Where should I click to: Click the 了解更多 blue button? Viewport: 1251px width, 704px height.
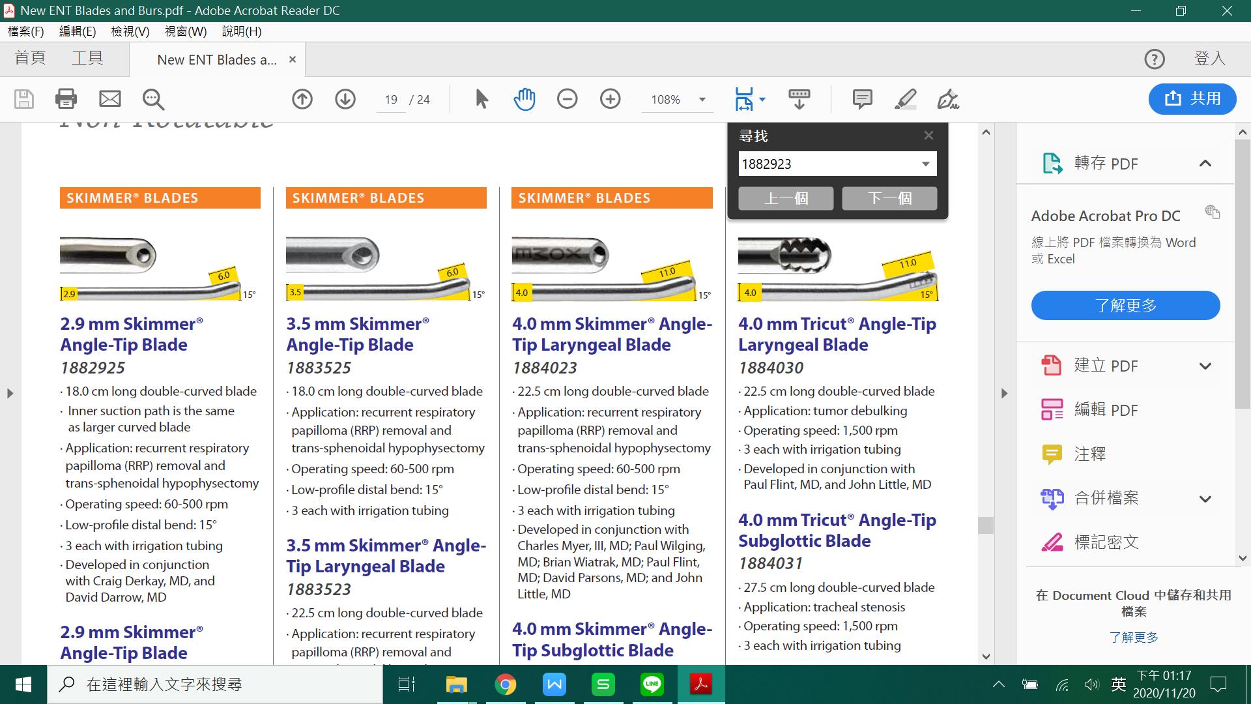coord(1125,305)
